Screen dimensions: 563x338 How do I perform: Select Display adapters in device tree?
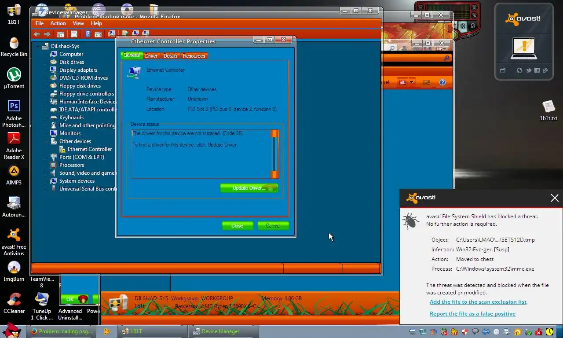(78, 70)
